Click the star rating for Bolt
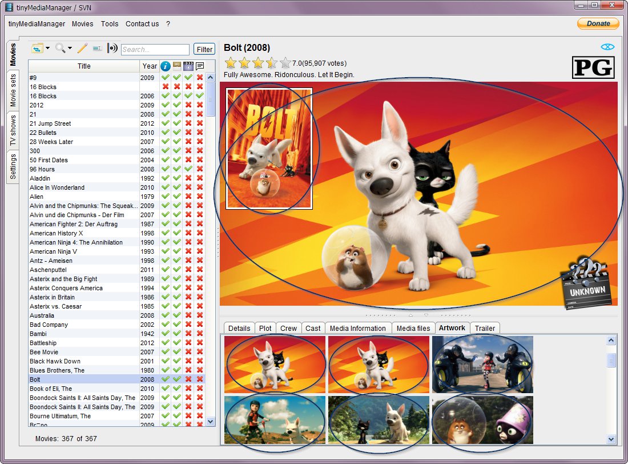 pyautogui.click(x=257, y=63)
